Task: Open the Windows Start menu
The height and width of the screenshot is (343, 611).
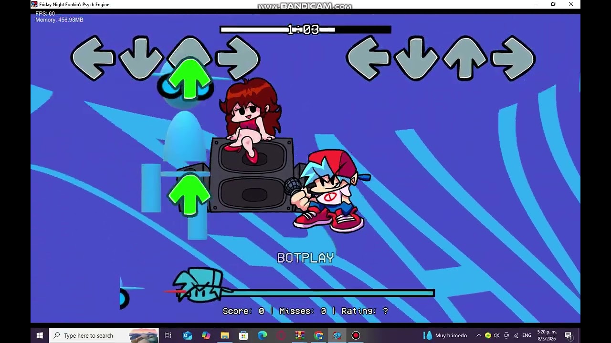Action: coord(40,335)
